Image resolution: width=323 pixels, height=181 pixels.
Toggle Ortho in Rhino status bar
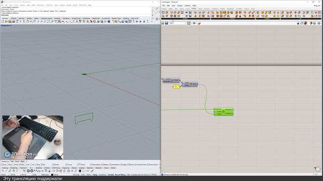click(x=83, y=174)
